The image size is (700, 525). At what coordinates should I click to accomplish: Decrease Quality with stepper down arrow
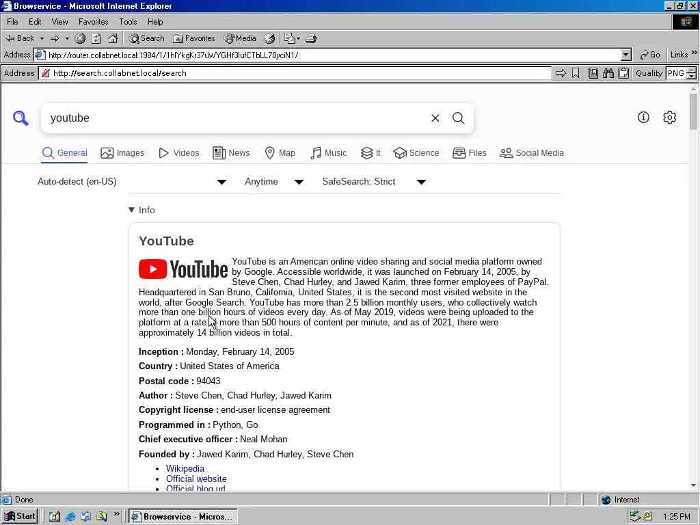(692, 77)
